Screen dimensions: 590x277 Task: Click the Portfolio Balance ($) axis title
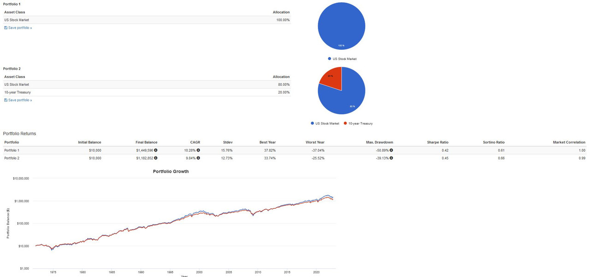point(8,223)
